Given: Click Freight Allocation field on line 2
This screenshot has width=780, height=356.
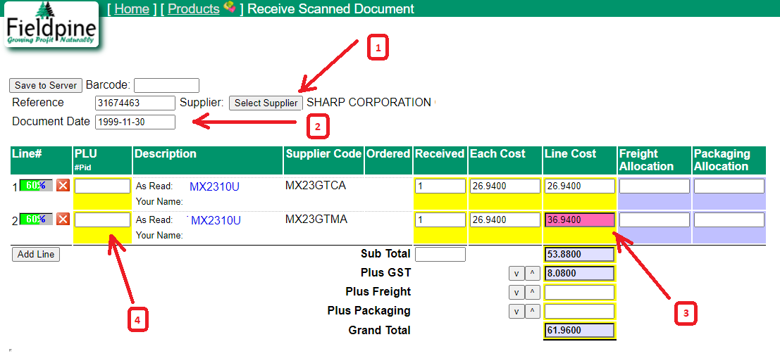Looking at the screenshot, I should [654, 220].
